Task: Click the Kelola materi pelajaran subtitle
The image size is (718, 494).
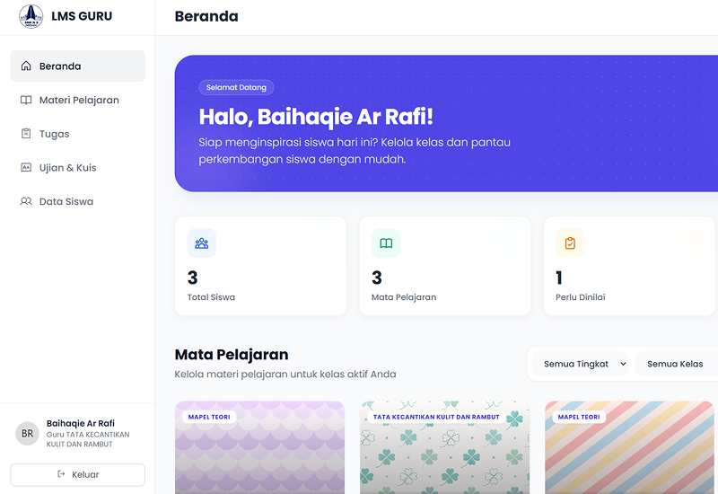Action: [x=285, y=374]
